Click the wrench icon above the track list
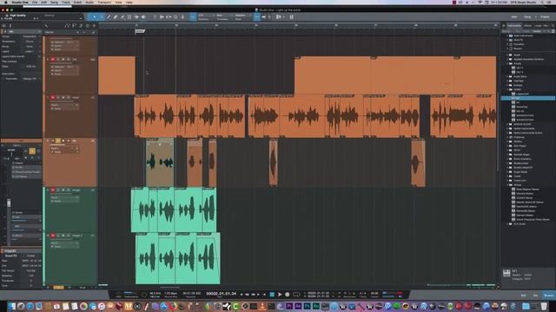The width and height of the screenshot is (556, 312). (46, 25)
